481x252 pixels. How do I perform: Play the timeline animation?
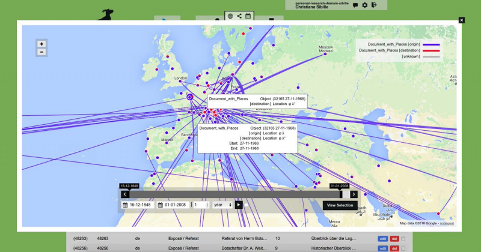click(239, 205)
